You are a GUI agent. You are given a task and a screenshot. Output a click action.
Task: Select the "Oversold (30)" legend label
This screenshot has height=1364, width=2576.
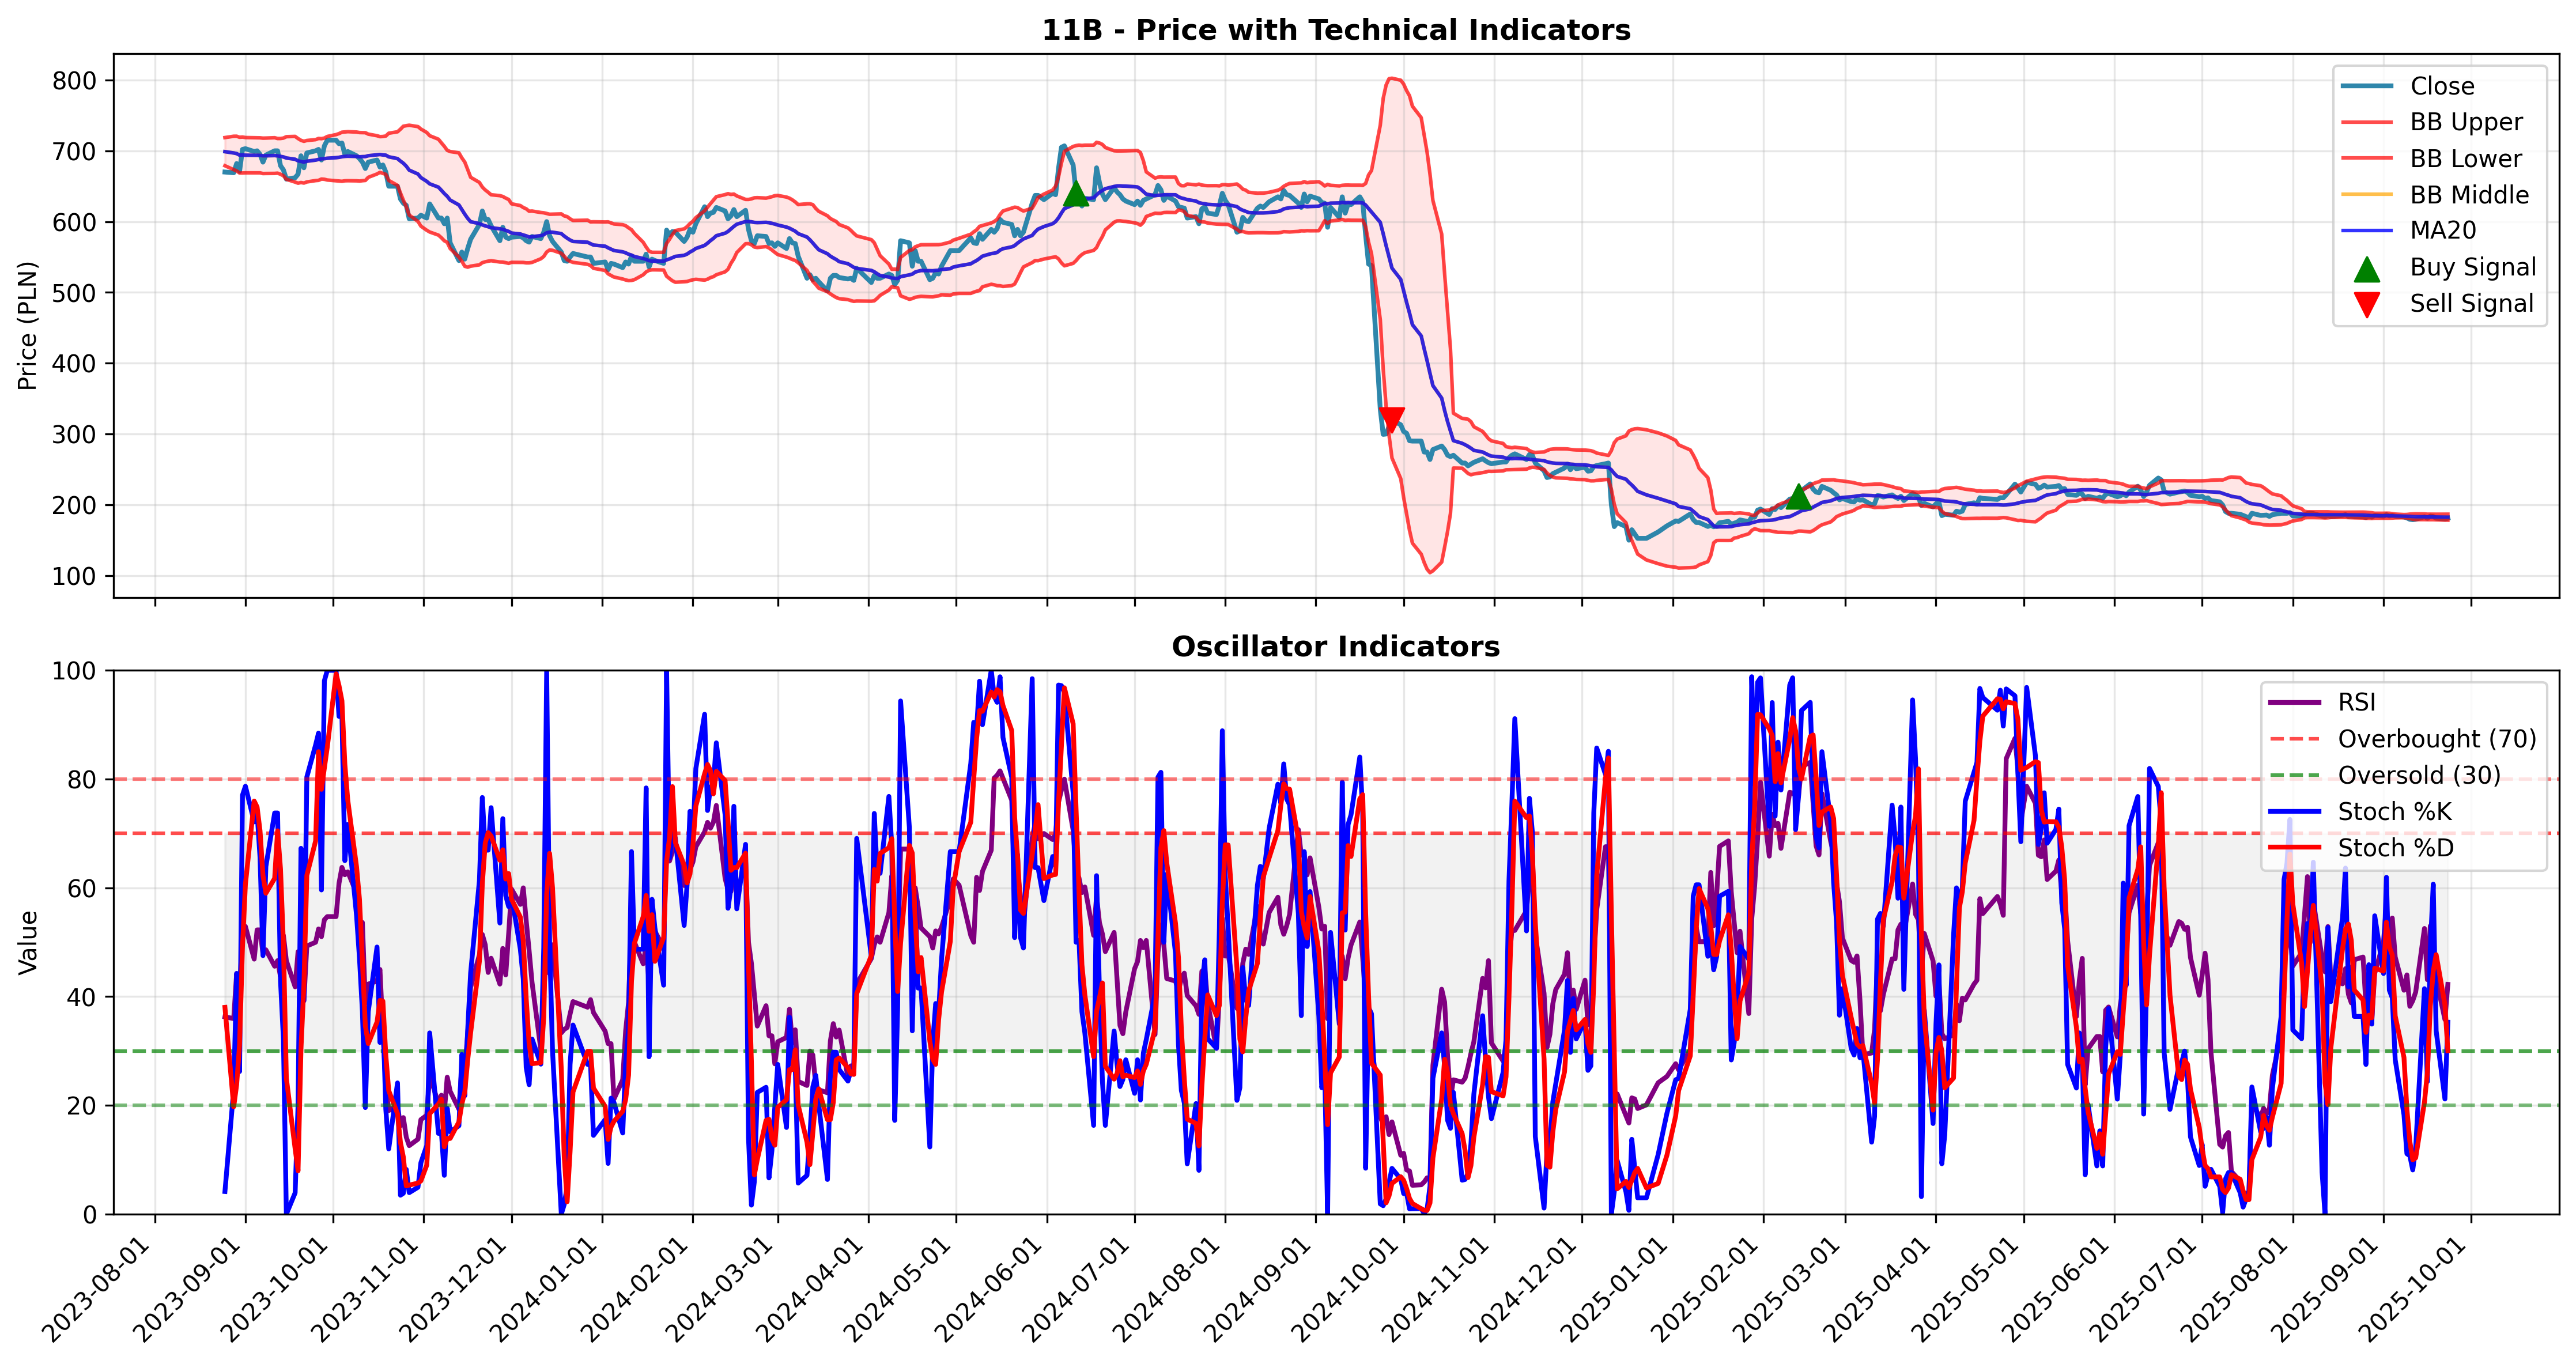pos(2419,775)
